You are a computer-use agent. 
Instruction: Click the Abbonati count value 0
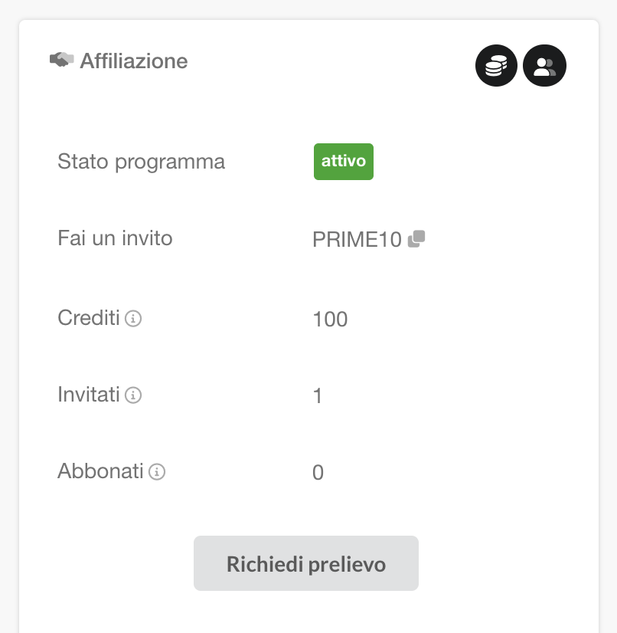pyautogui.click(x=318, y=473)
